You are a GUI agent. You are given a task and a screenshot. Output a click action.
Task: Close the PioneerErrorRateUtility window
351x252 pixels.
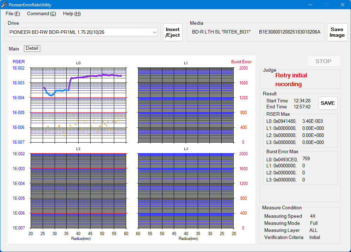[x=343, y=5]
